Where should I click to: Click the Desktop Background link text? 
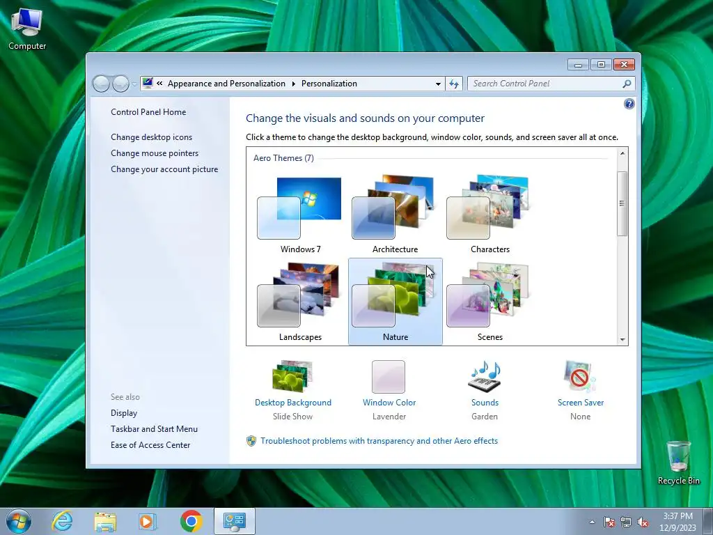pyautogui.click(x=293, y=403)
